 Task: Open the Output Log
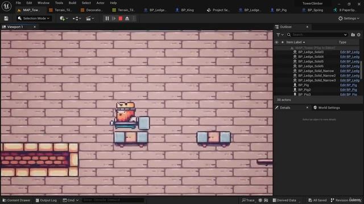(46, 200)
